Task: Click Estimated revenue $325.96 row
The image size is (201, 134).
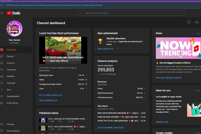Action: [121, 98]
